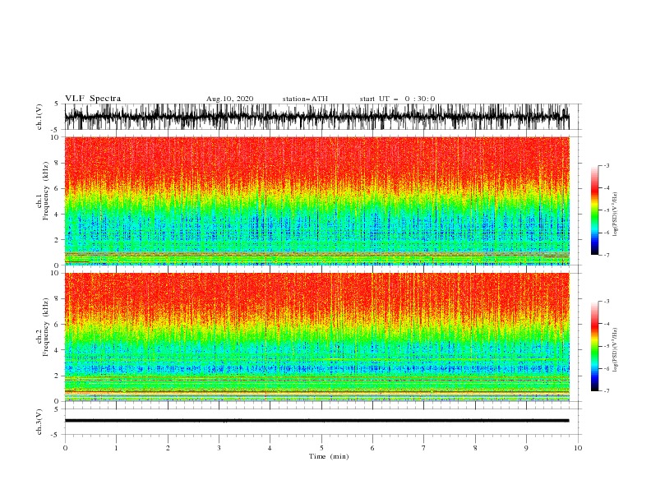Click the ch.2 color bar log(PSD) unit label
Image resolution: width=651 pixels, height=503 pixels.
(x=616, y=349)
